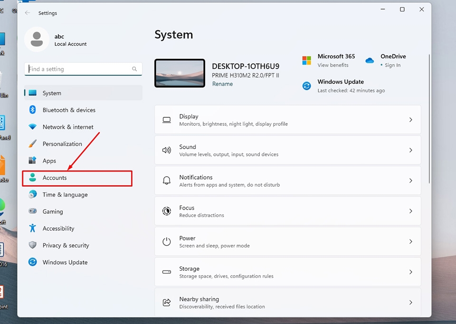Expand the Nearby sharing row chevron
Image resolution: width=456 pixels, height=324 pixels.
[x=410, y=303]
